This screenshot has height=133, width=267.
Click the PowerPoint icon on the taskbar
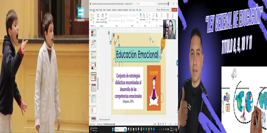pos(149,129)
